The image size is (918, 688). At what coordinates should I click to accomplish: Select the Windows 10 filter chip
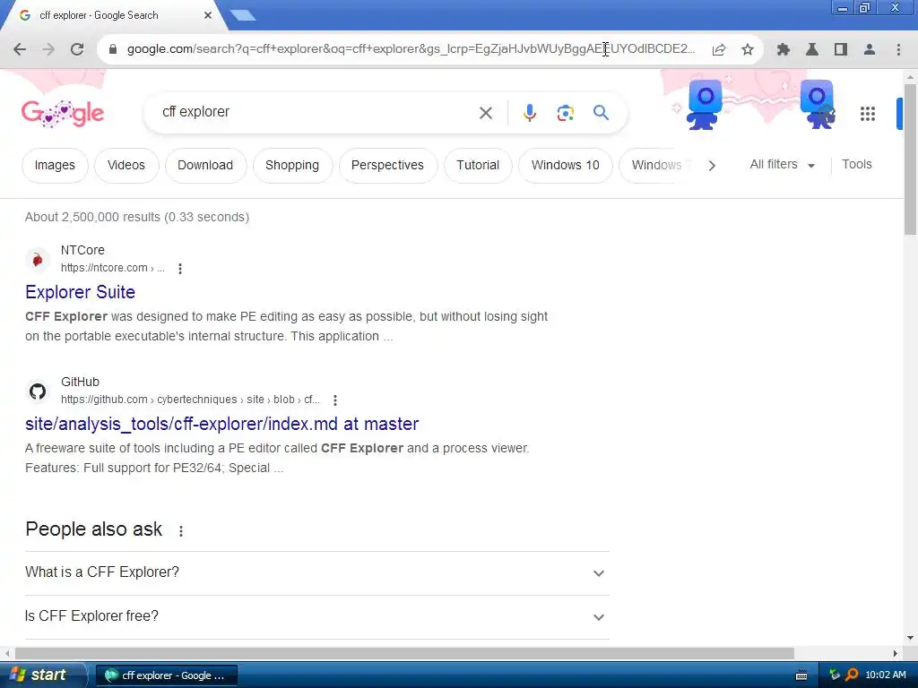tap(566, 165)
